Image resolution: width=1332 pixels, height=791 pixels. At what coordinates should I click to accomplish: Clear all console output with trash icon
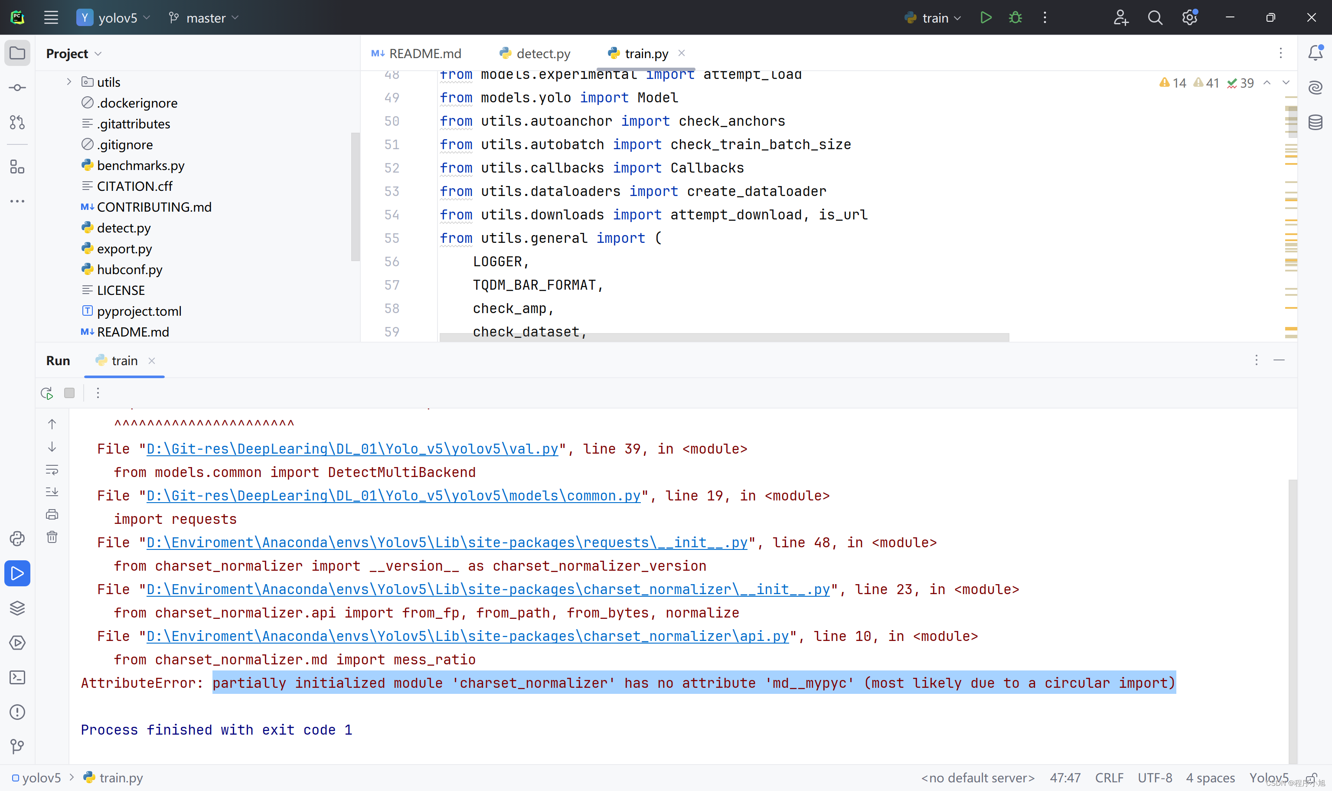pyautogui.click(x=52, y=537)
